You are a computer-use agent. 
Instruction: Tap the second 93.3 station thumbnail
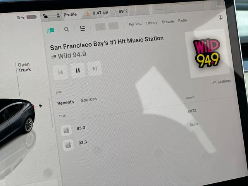click(x=68, y=145)
